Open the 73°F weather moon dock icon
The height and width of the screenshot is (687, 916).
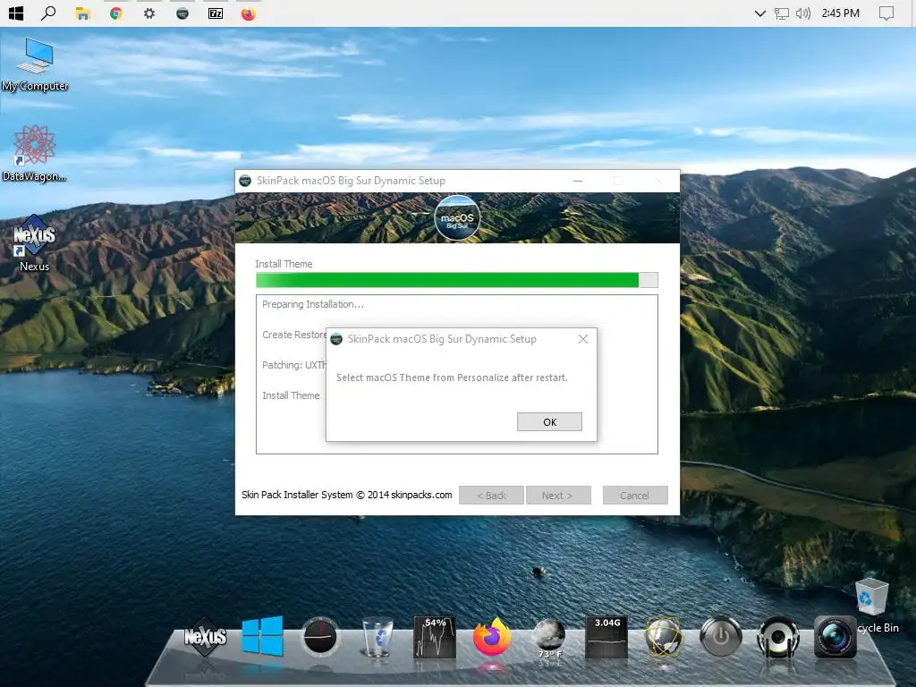pyautogui.click(x=549, y=638)
